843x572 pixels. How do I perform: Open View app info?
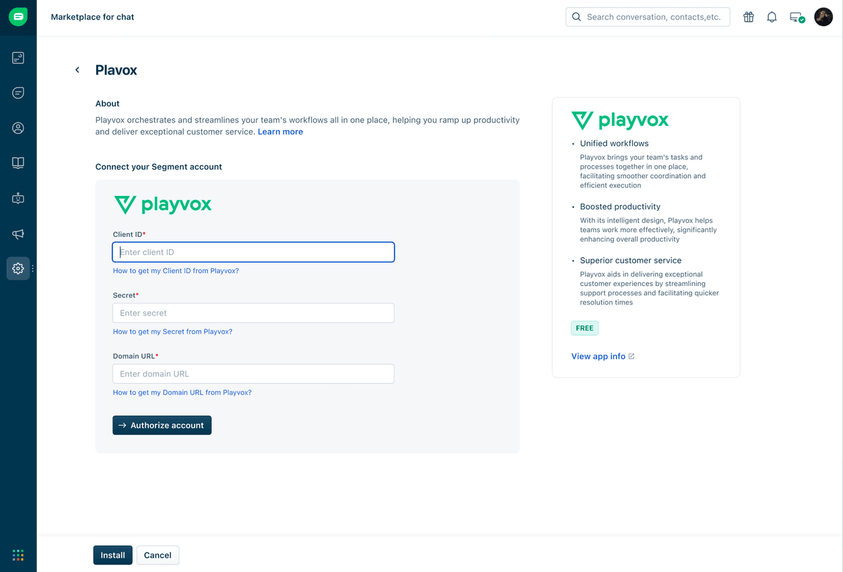599,356
